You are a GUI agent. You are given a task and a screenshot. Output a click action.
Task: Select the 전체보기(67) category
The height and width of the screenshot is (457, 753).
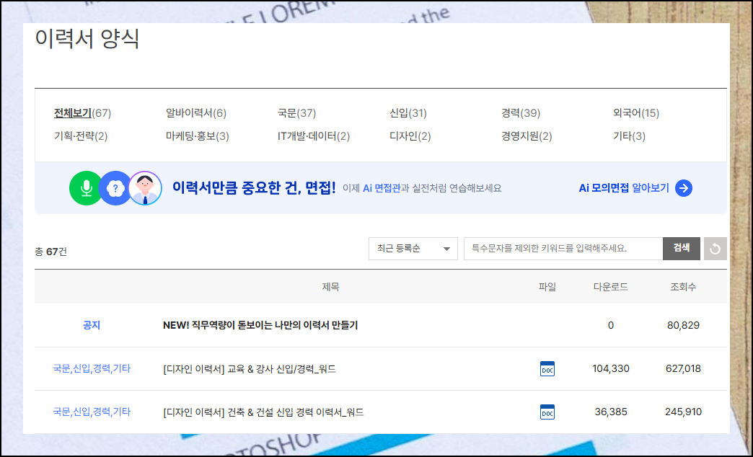click(x=83, y=113)
